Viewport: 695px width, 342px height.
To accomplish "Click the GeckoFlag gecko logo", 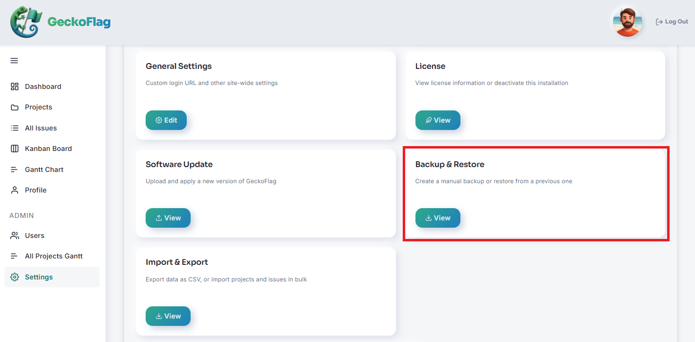I will [26, 22].
